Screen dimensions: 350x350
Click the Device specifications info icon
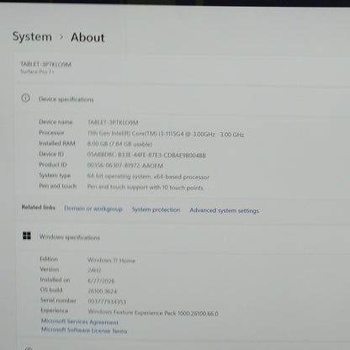pyautogui.click(x=25, y=98)
